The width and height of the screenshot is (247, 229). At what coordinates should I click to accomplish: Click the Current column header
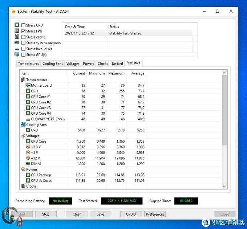[77, 73]
